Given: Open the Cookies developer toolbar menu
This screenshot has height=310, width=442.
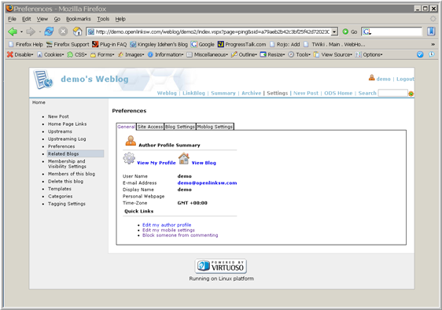Looking at the screenshot, I should click(x=50, y=54).
